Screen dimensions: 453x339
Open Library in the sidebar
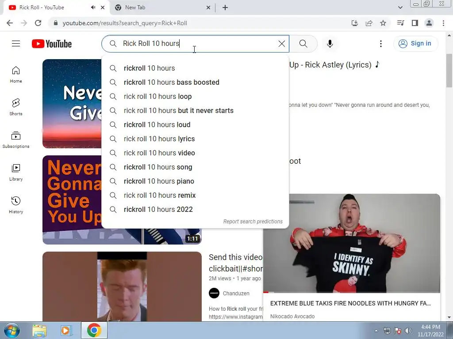point(16,173)
